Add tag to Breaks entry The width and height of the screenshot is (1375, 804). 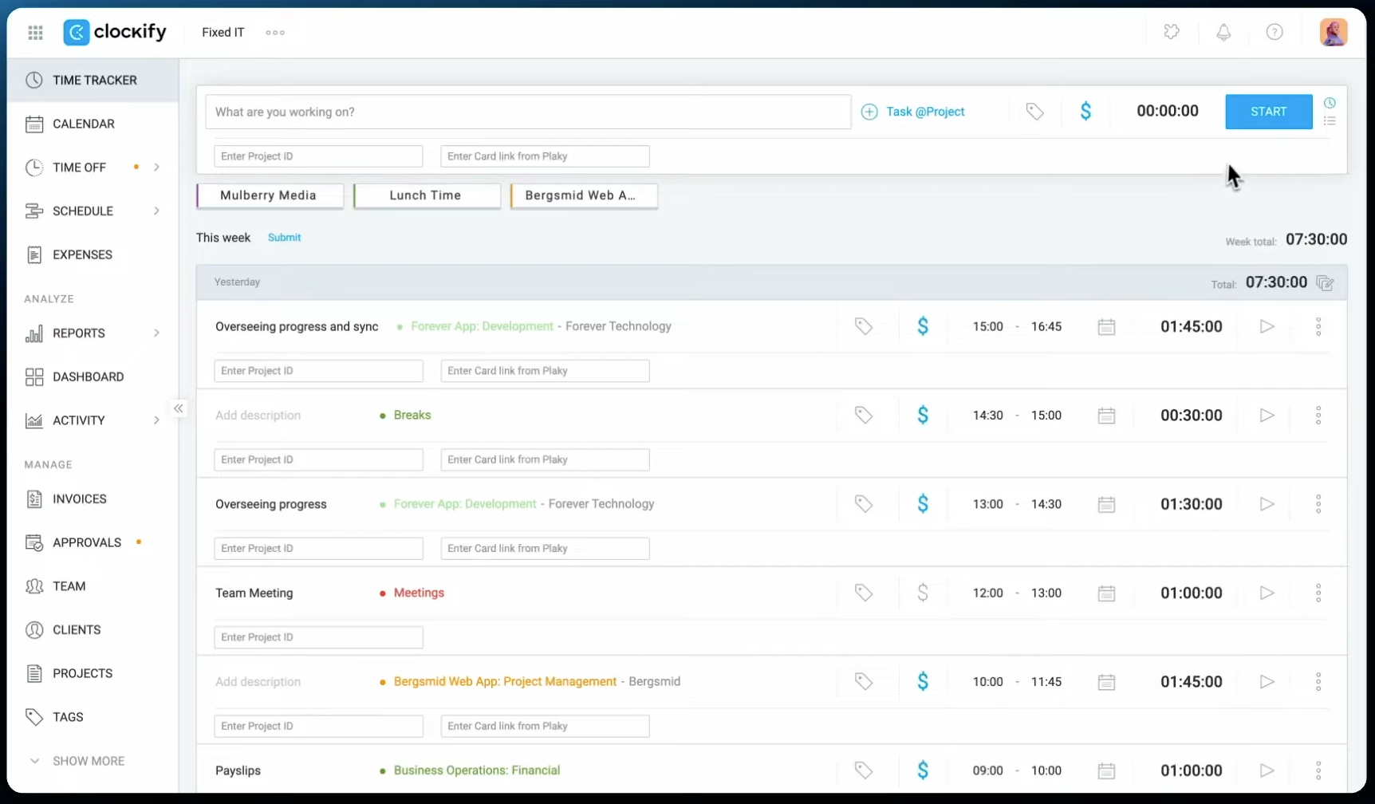(x=864, y=415)
